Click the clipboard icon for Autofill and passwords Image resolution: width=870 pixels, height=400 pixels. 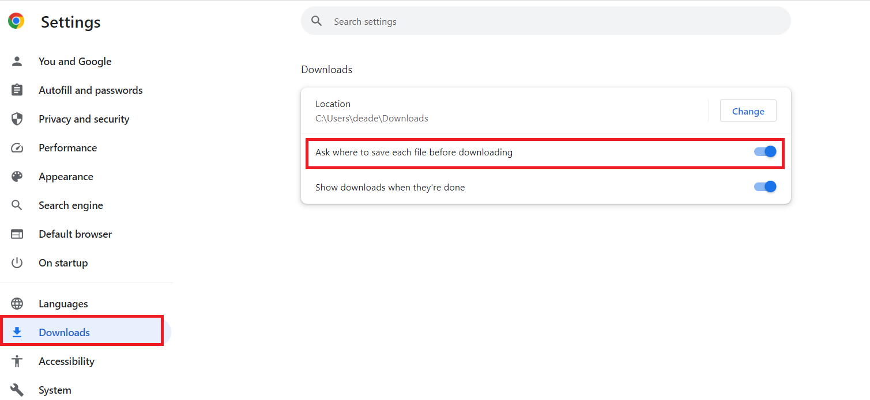(x=17, y=90)
